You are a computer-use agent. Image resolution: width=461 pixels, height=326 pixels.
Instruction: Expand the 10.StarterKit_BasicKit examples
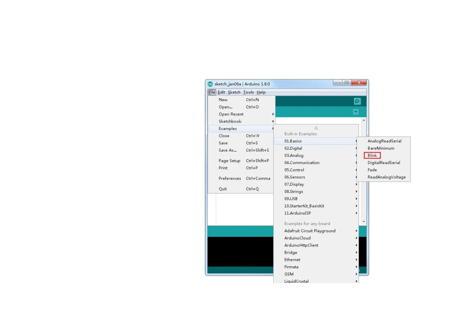click(316, 206)
